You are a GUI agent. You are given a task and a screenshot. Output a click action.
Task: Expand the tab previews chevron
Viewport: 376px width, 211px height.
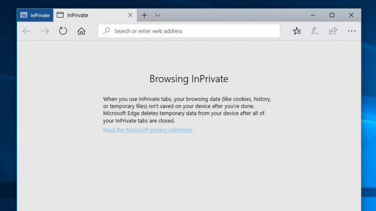point(158,15)
